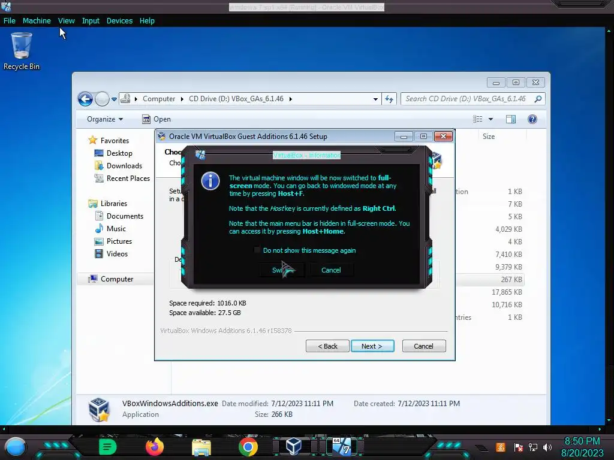Screen dimensions: 614x460
Task: Click the VirtualBox icon in the host title bar
Action: pyautogui.click(x=6, y=6)
